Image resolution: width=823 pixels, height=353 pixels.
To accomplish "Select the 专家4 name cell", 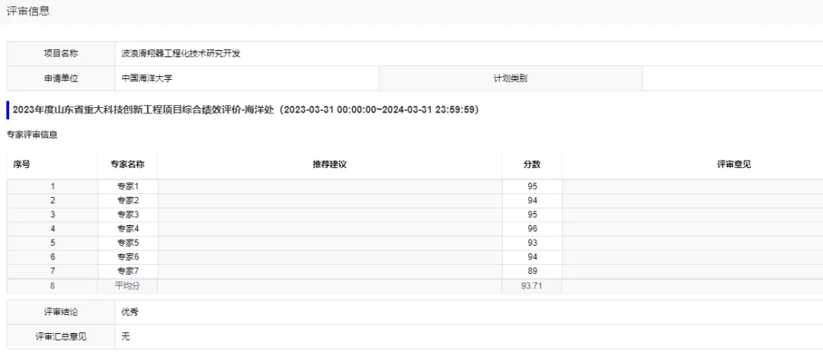I will tap(127, 229).
